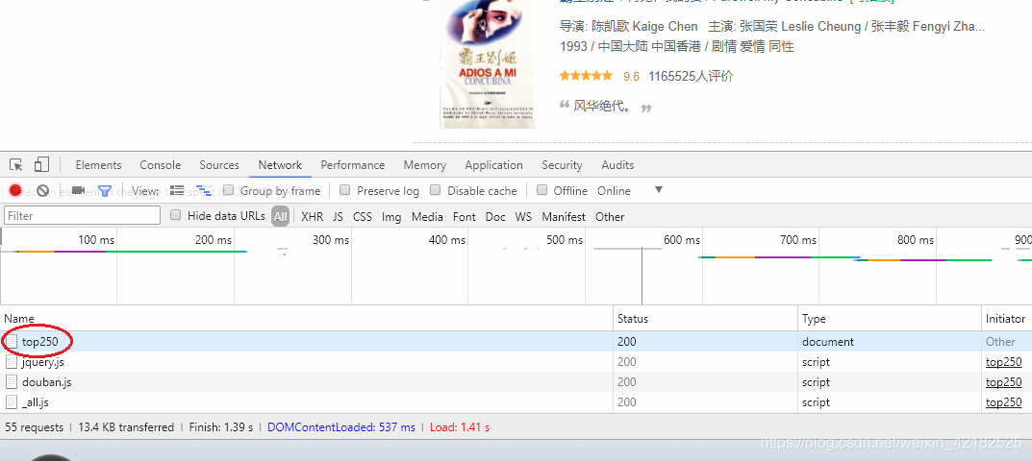Open the Memory tab
The image size is (1032, 461).
pyautogui.click(x=424, y=165)
